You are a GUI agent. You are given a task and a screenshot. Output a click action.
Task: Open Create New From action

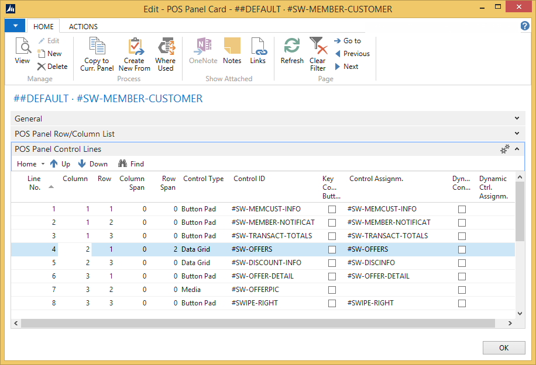point(135,54)
